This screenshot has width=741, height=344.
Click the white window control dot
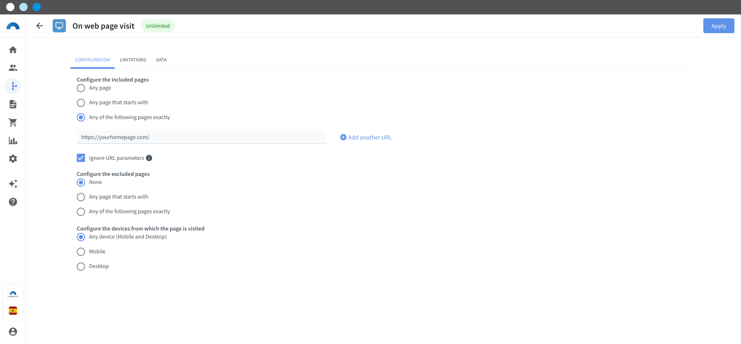(10, 7)
